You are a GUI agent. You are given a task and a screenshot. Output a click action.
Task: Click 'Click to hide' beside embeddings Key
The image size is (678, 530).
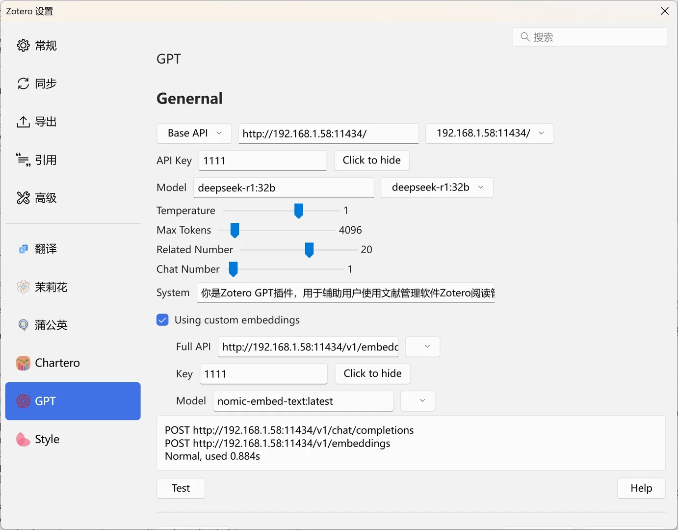(x=373, y=374)
